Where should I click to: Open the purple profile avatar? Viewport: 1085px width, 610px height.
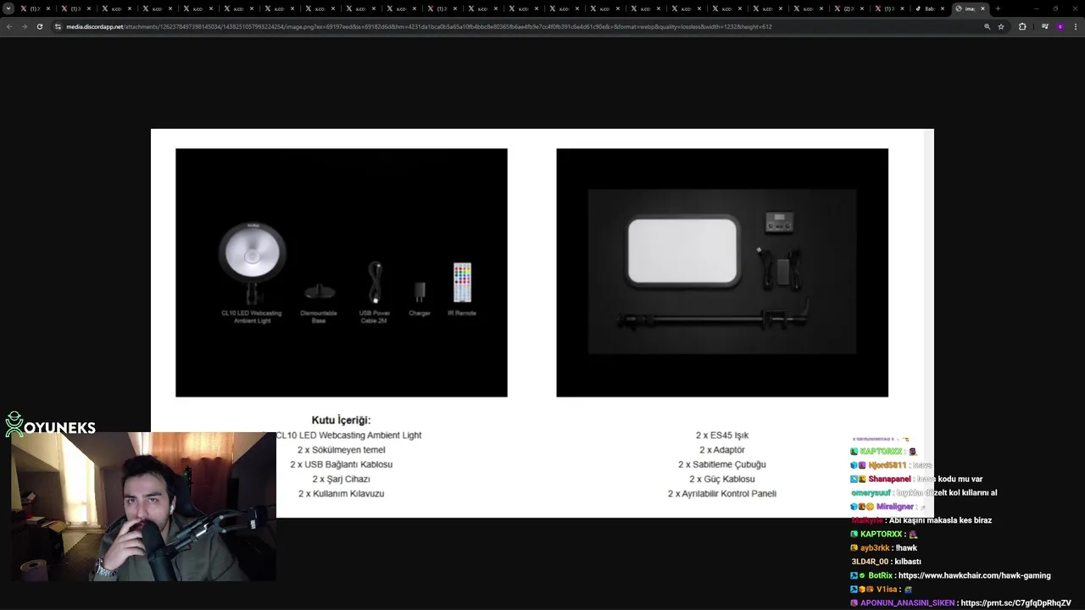point(1060,26)
